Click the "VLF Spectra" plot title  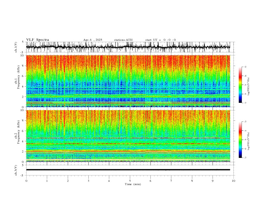[38, 40]
